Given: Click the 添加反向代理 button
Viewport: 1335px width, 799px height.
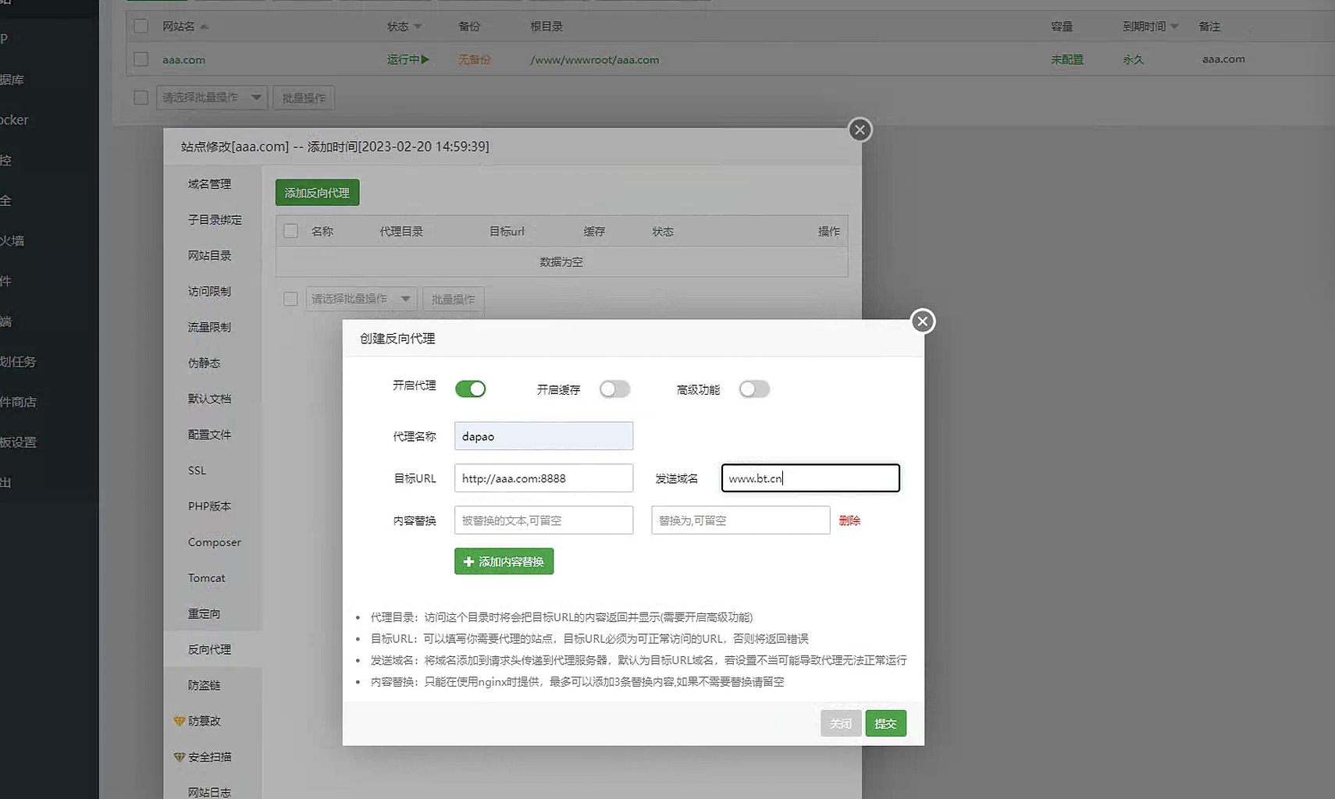Looking at the screenshot, I should (x=317, y=193).
